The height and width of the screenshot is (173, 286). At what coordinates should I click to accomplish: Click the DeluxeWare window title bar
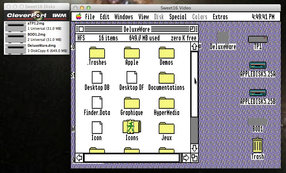click(x=137, y=29)
